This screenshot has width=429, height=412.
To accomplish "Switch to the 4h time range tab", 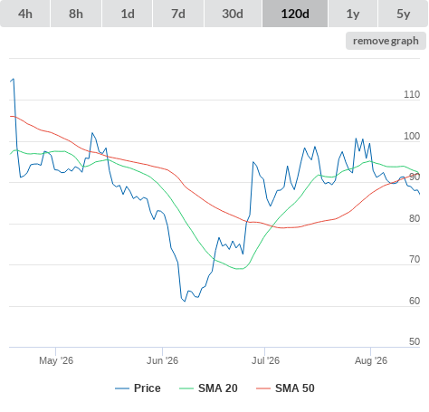I will (25, 14).
